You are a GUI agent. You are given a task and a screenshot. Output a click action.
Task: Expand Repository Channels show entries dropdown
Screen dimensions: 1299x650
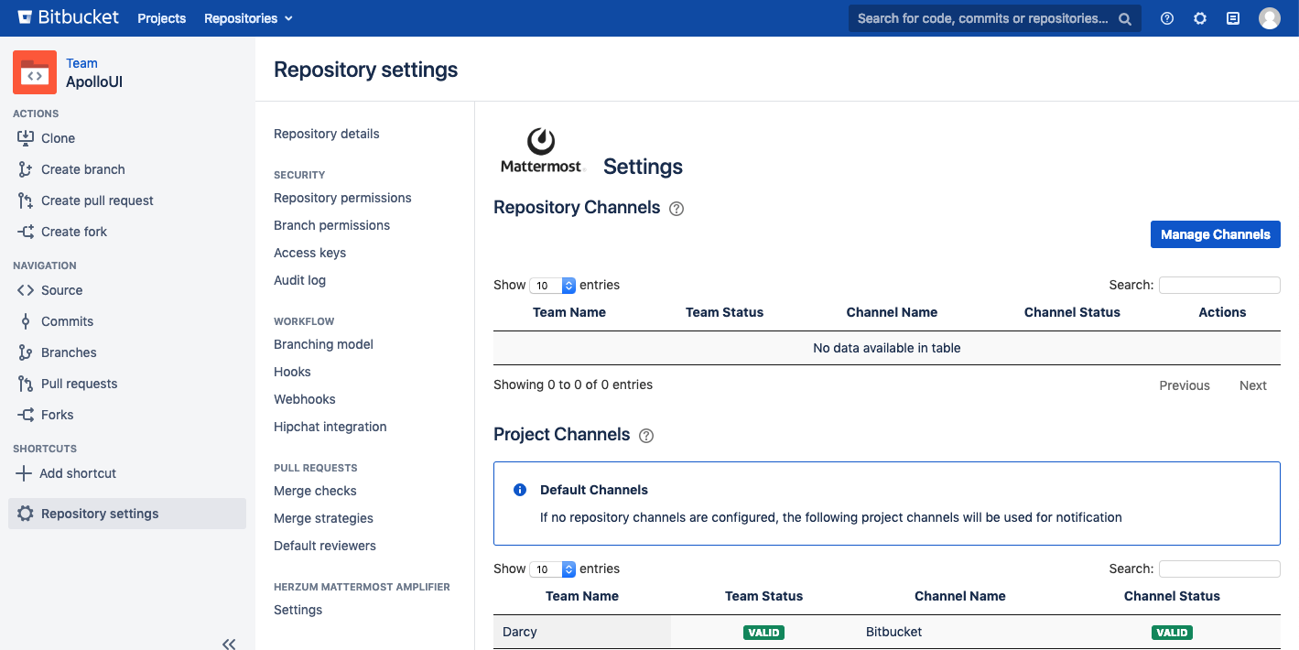(553, 286)
